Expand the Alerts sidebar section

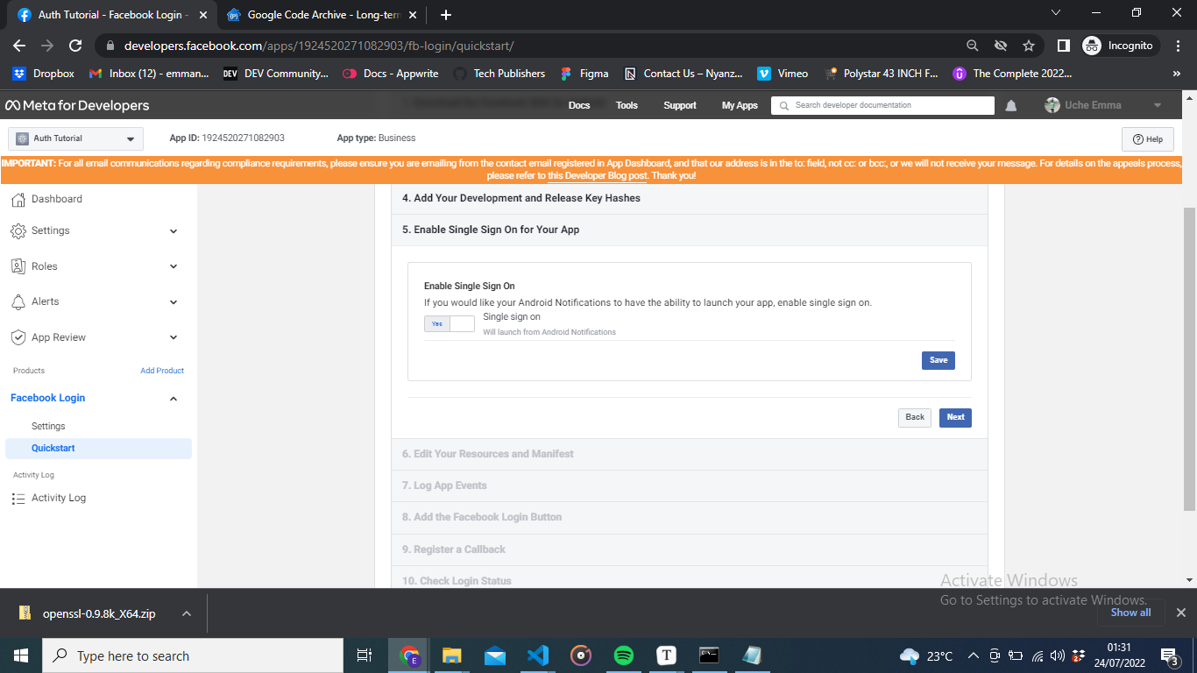tap(174, 302)
